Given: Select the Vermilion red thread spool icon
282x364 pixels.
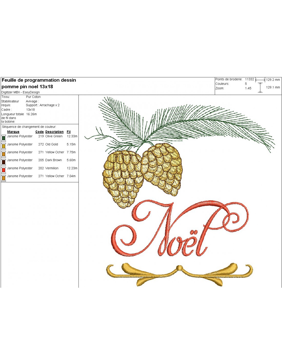Looking at the screenshot, I should [4, 170].
